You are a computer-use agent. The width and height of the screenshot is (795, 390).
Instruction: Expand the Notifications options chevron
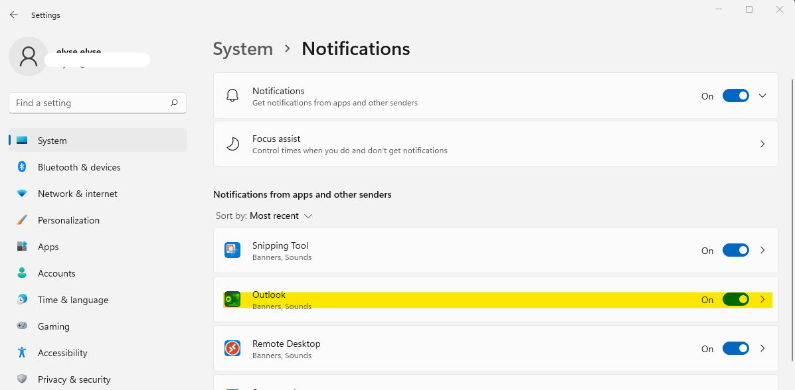762,96
